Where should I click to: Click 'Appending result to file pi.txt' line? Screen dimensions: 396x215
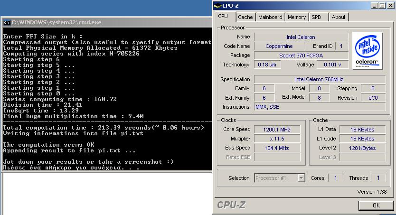(x=69, y=150)
